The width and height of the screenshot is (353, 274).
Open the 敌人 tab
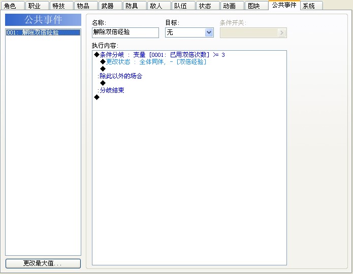[x=159, y=6]
